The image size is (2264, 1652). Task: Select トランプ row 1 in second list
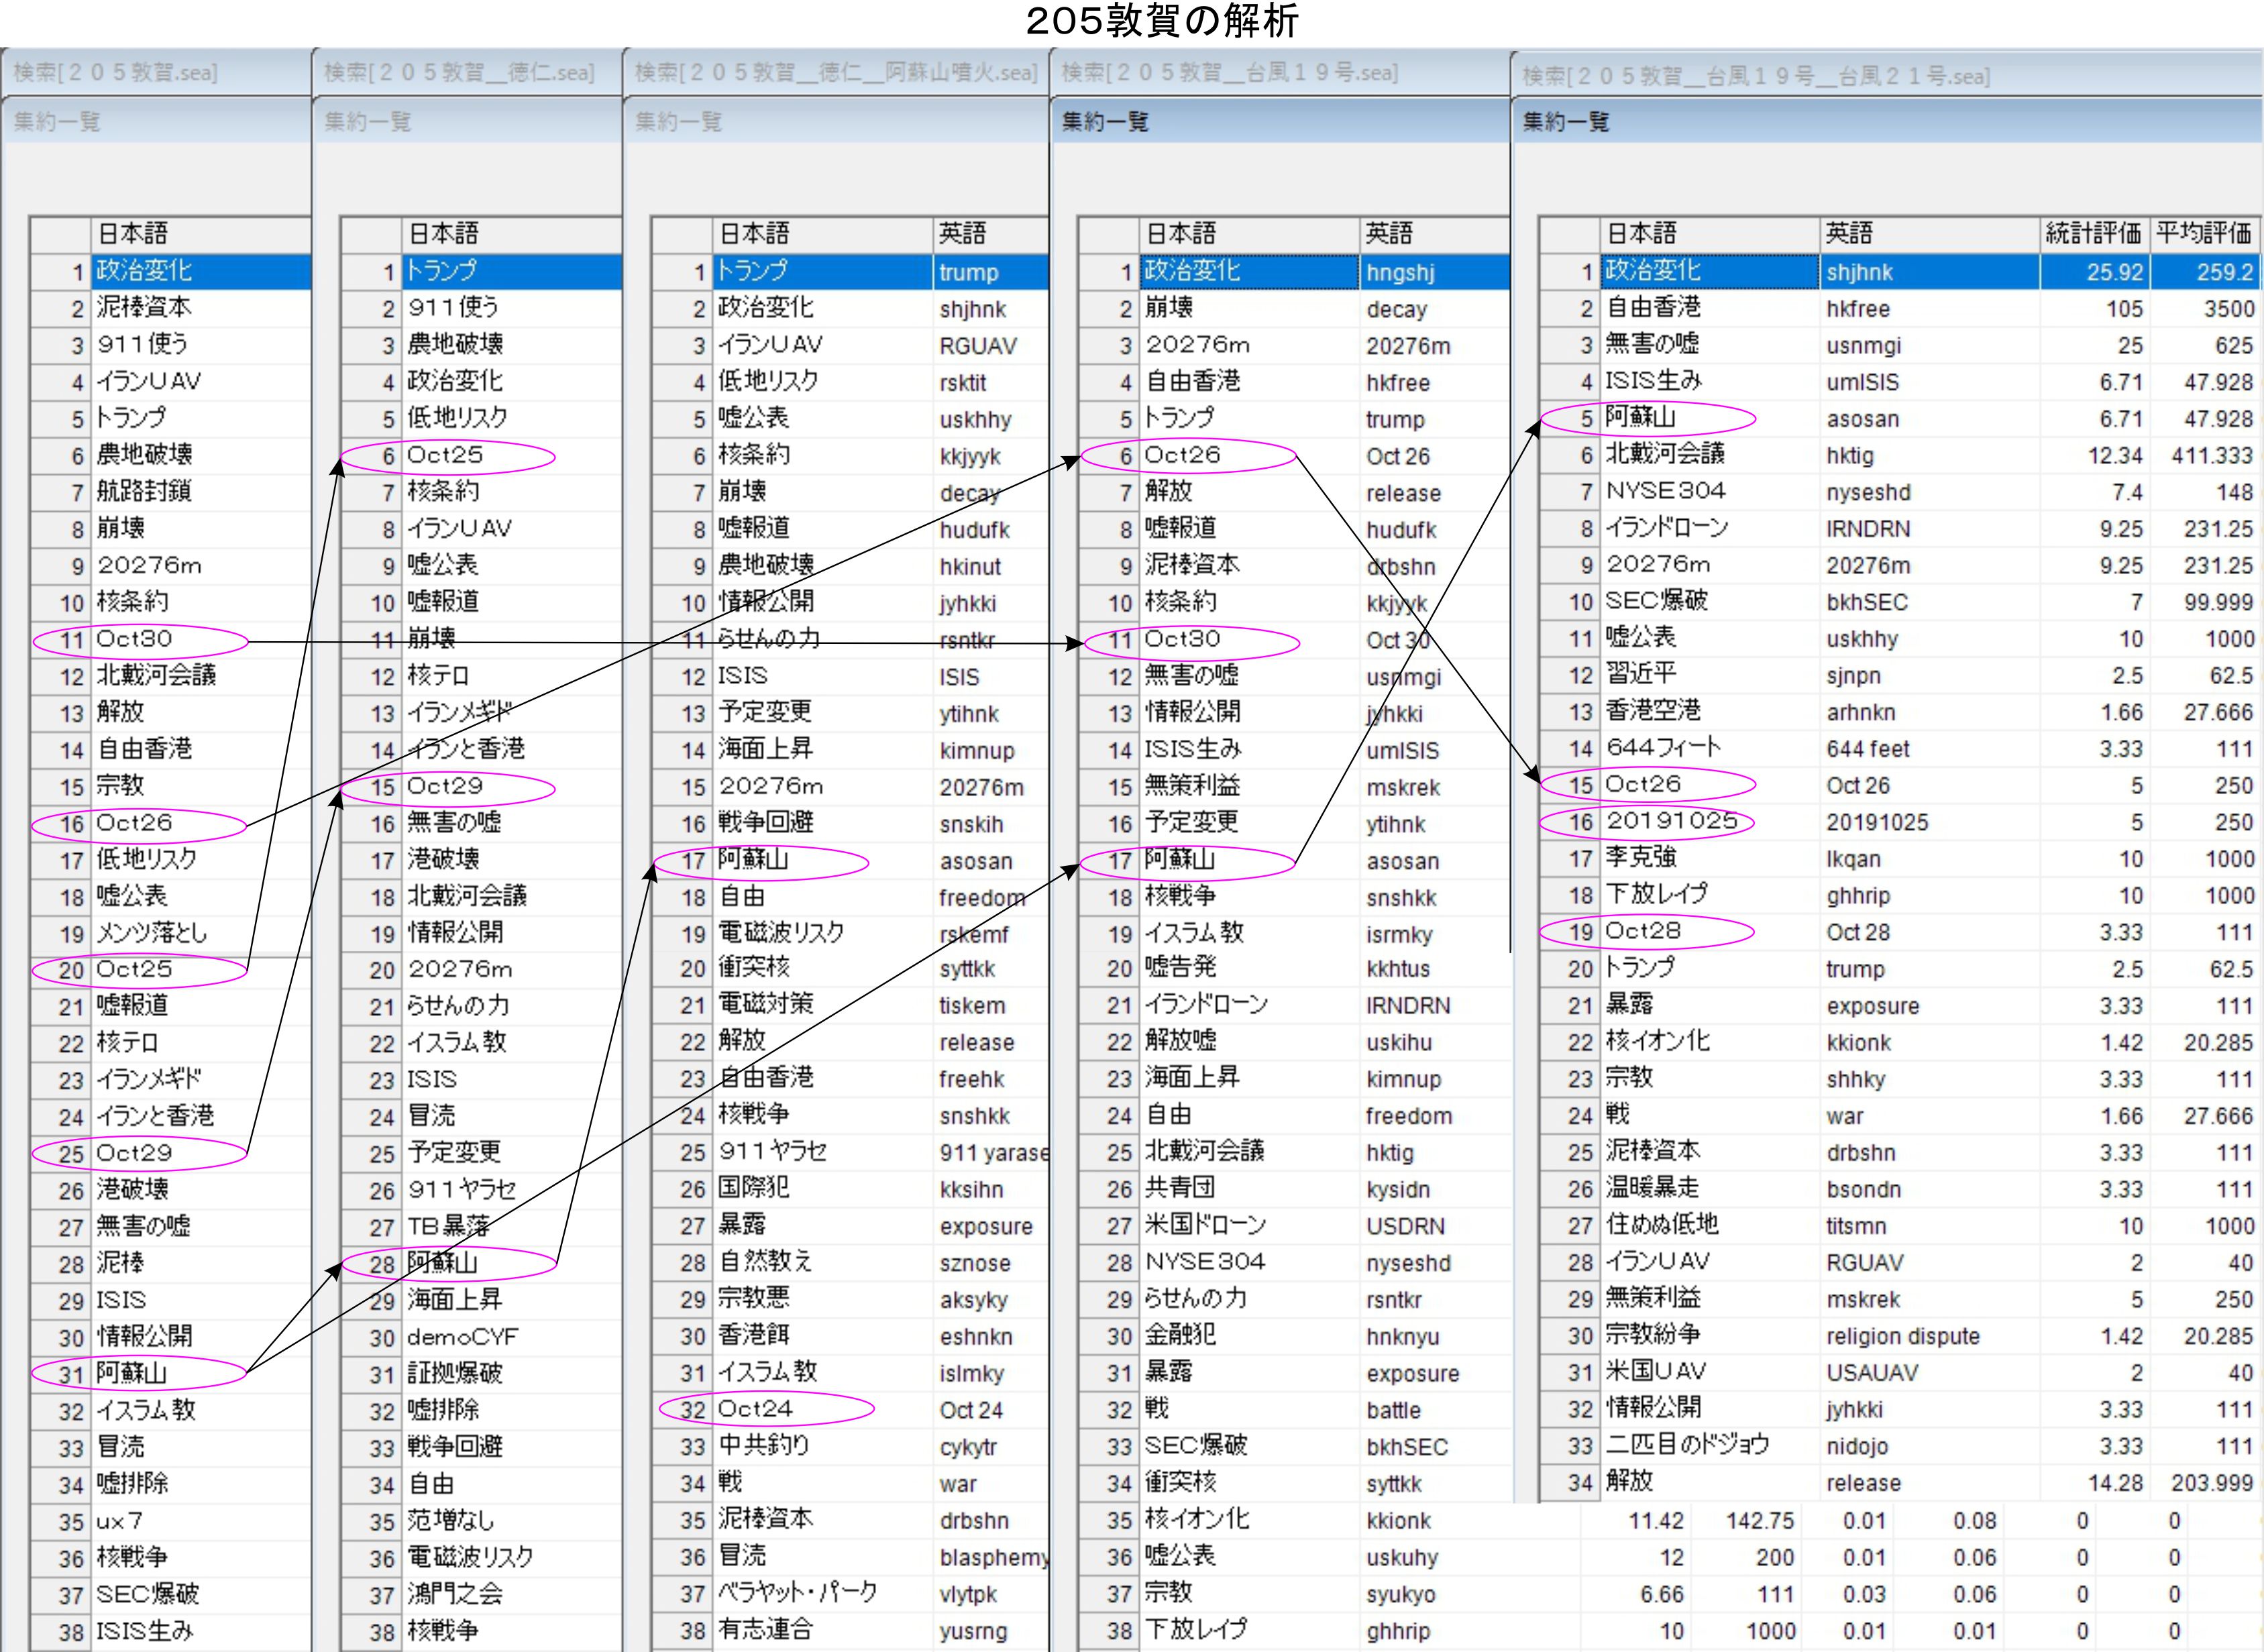[442, 271]
